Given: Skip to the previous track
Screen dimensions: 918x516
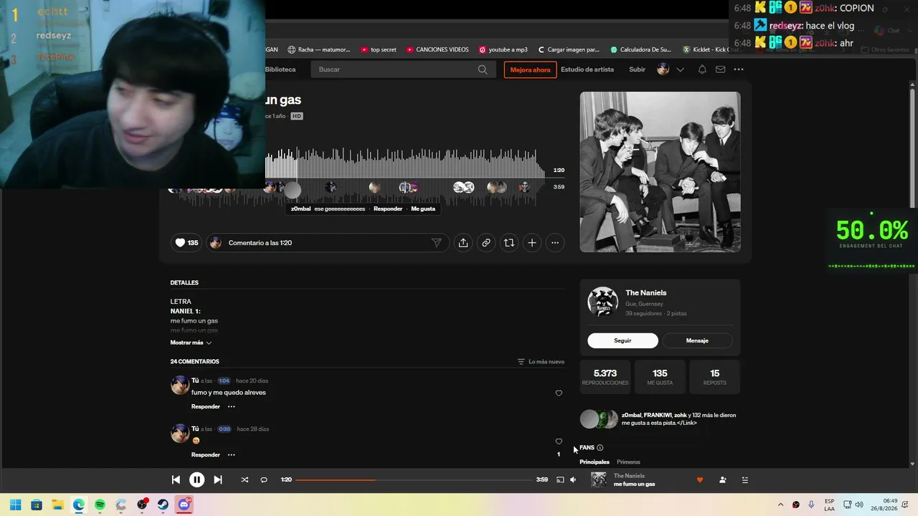Looking at the screenshot, I should click(x=176, y=480).
